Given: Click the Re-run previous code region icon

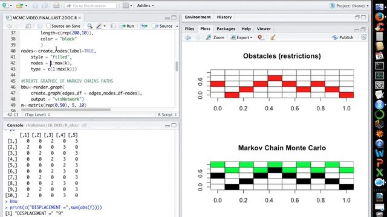Looking at the screenshot, I should click(x=144, y=26).
